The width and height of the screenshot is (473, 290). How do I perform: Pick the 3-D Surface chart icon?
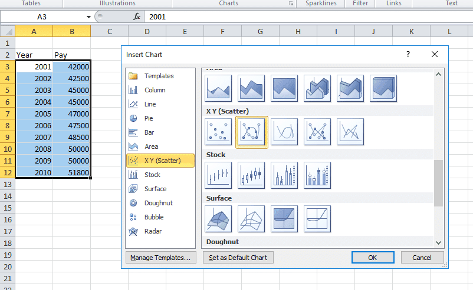pos(219,219)
